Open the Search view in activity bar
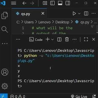Viewport: 98px width, 98px height. [x=5, y=29]
